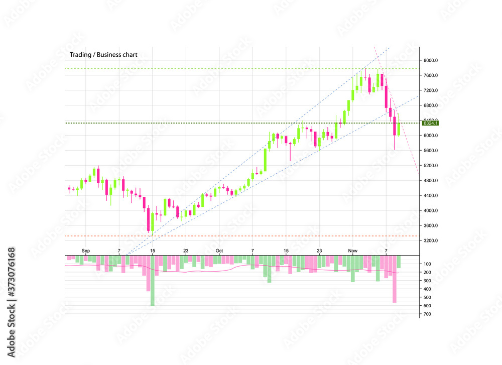Click the 700 volume axis label
Viewport: 502px width, 365px height.
pyautogui.click(x=427, y=314)
